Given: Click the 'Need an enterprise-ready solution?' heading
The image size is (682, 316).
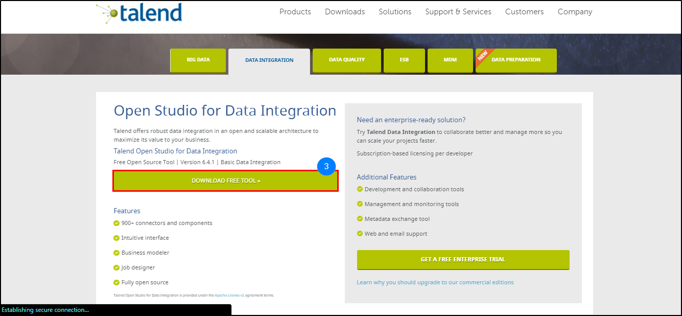Looking at the screenshot, I should pos(411,120).
